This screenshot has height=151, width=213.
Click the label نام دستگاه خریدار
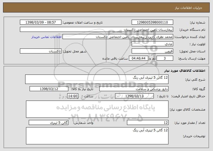pos(192,30)
